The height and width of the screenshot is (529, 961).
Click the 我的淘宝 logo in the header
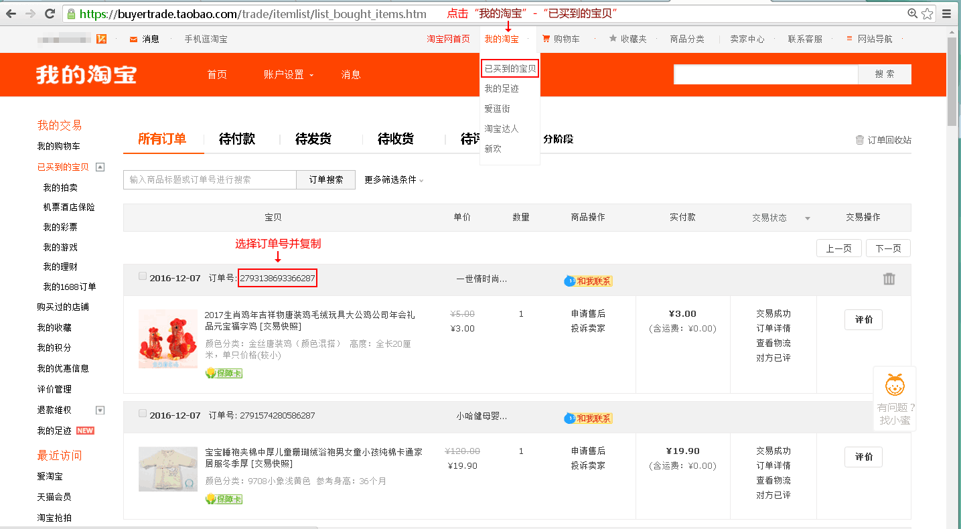[86, 74]
